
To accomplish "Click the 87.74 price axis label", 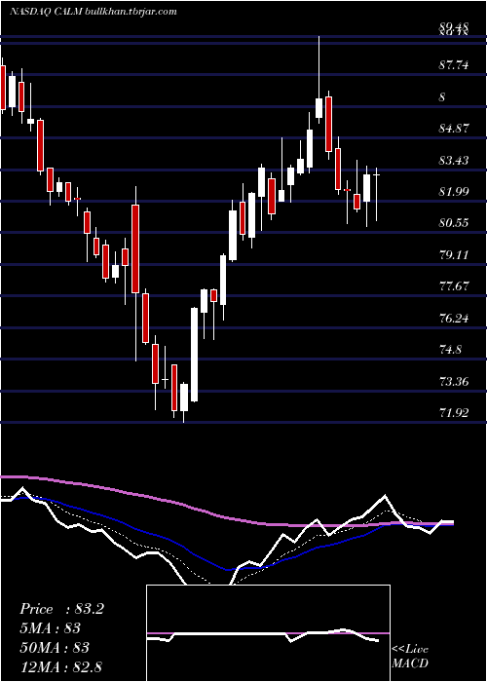I will click(454, 65).
